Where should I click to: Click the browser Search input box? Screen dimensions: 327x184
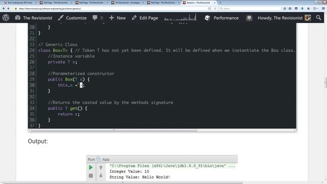(x=250, y=9)
